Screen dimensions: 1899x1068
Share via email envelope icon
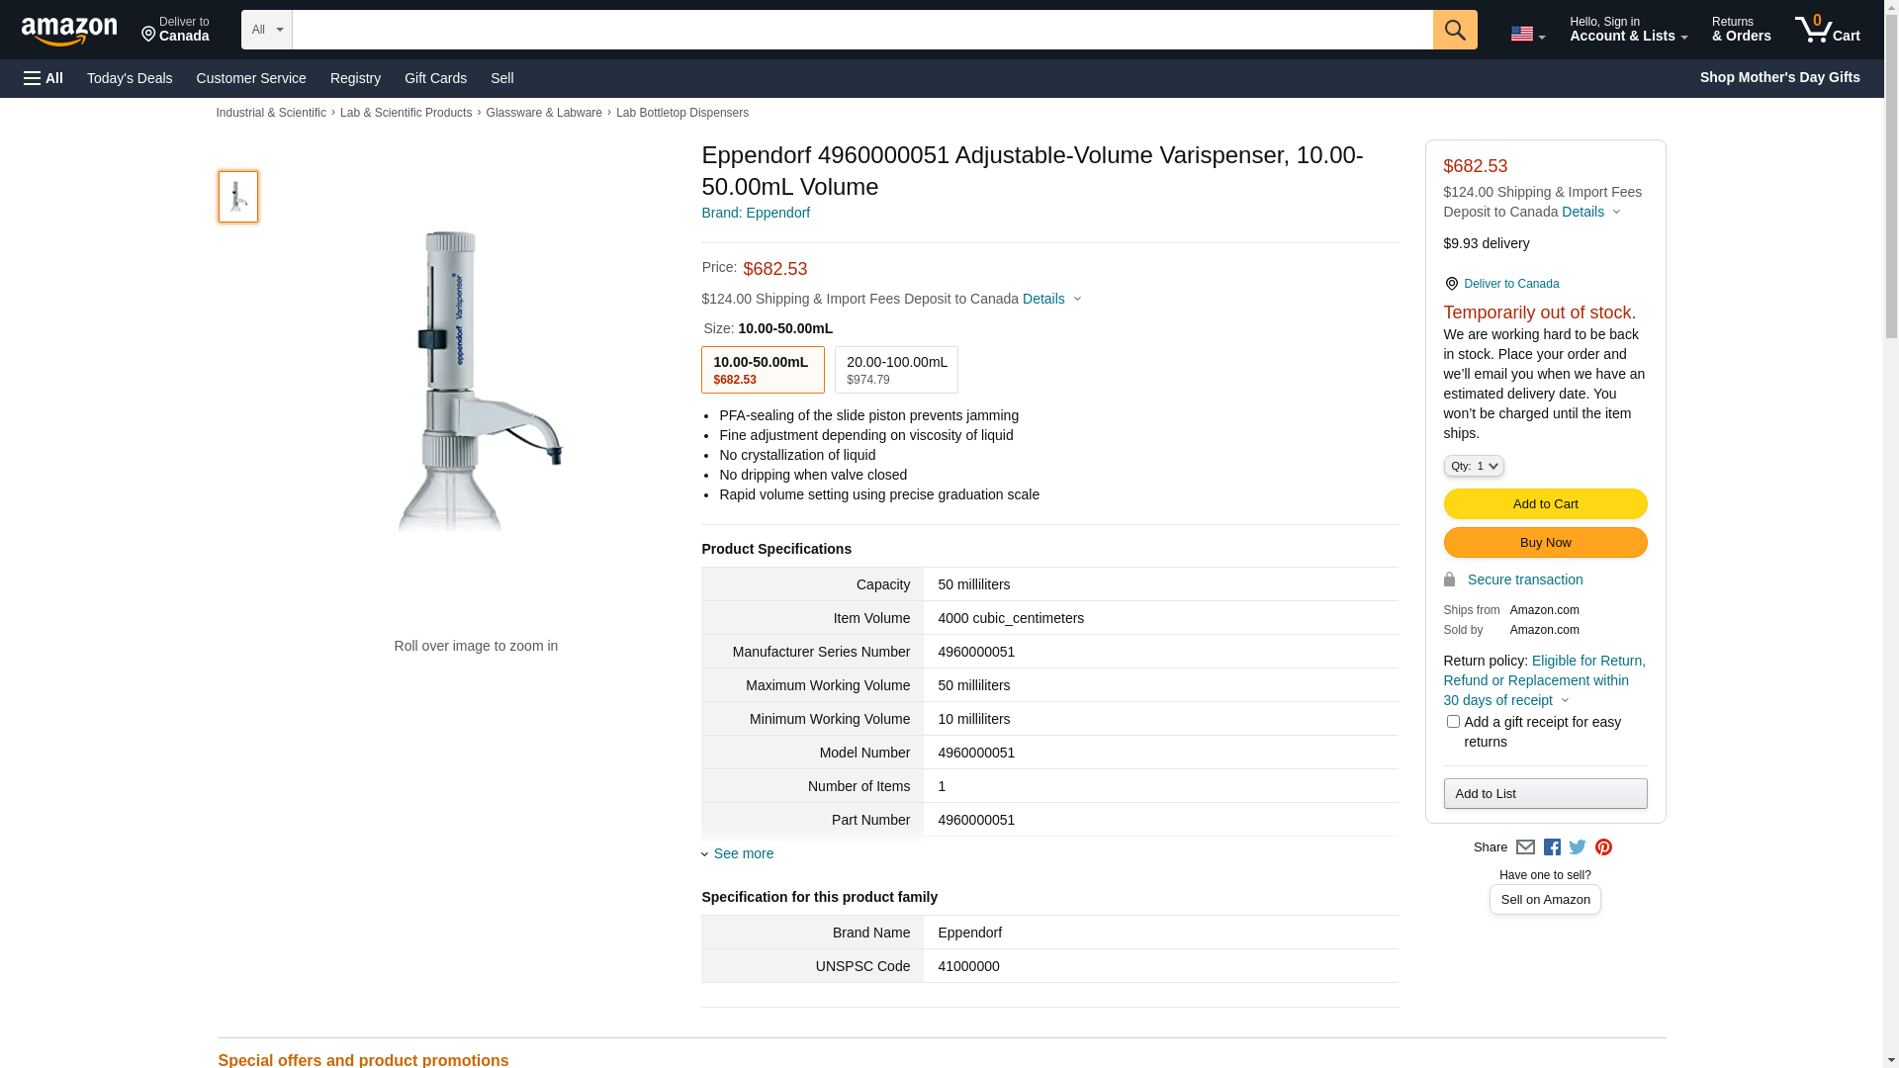click(x=1525, y=847)
